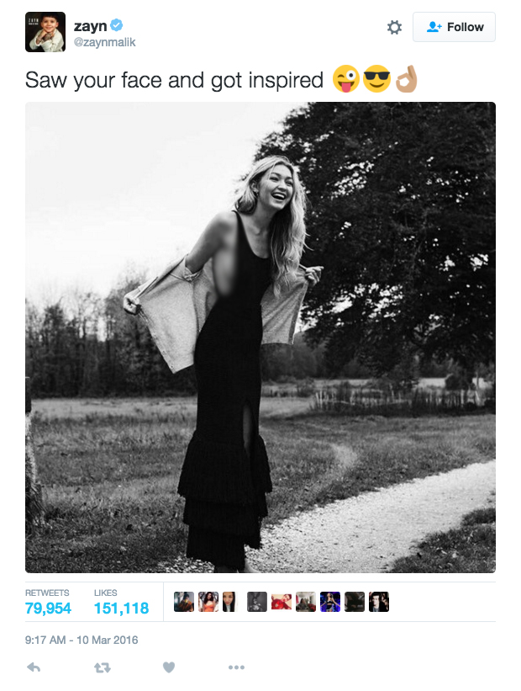View the 151,118 likes list
The image size is (521, 691).
point(121,608)
